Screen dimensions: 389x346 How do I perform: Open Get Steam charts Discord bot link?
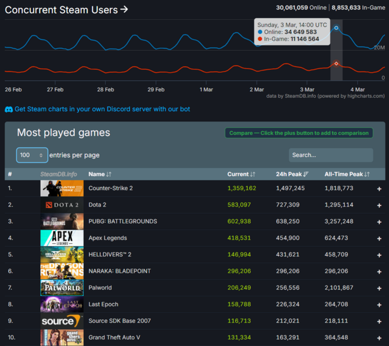point(102,109)
